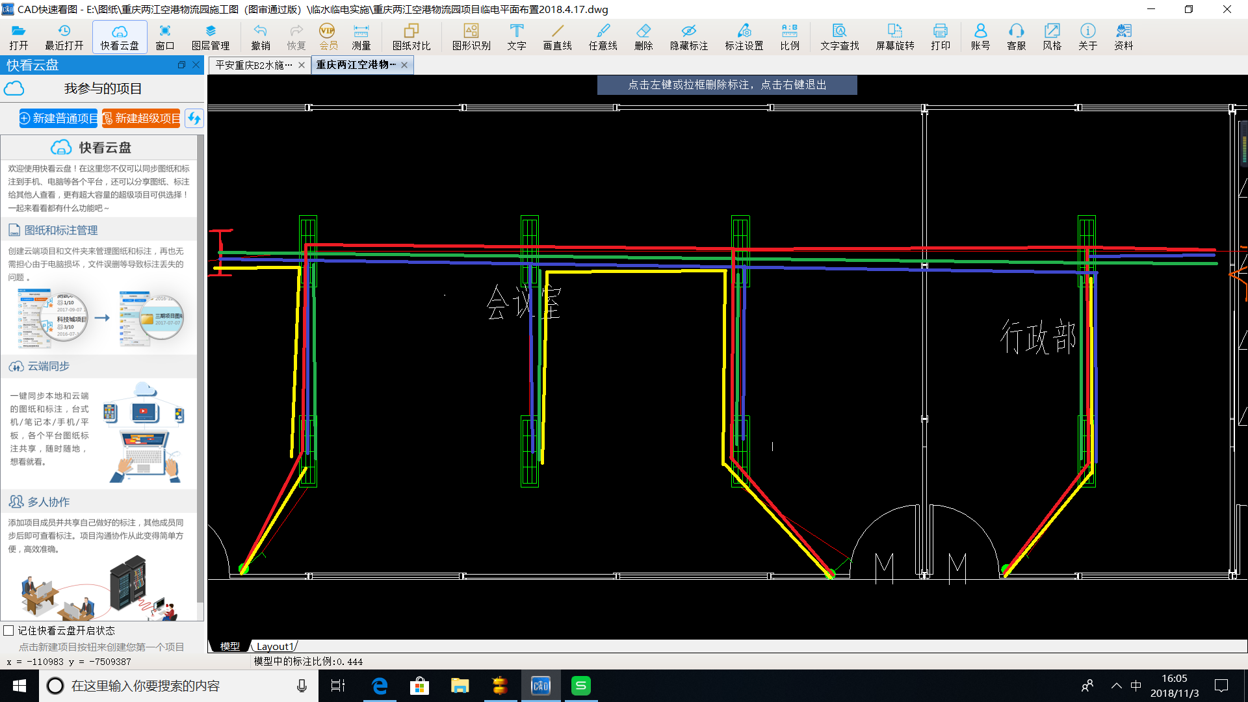Open the Account (账号) icon
This screenshot has height=702, width=1248.
tap(980, 37)
